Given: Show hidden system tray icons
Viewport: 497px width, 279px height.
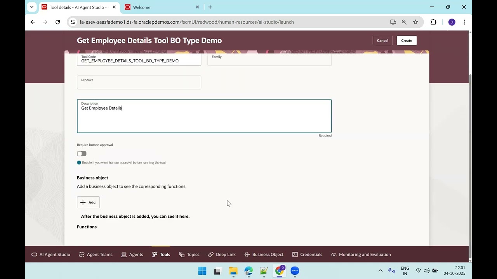Looking at the screenshot, I should pos(381,271).
